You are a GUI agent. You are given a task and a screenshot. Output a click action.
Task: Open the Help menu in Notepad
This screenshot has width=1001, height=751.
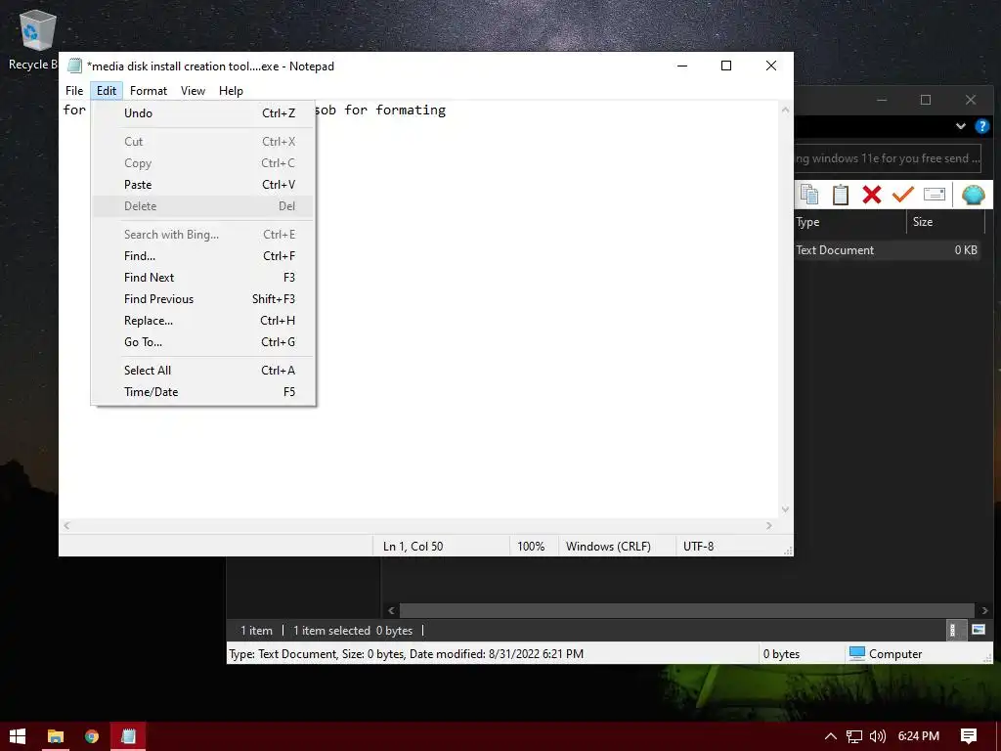[x=231, y=91]
